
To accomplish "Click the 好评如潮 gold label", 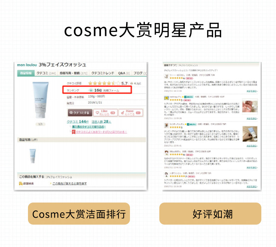I will click(x=210, y=214).
